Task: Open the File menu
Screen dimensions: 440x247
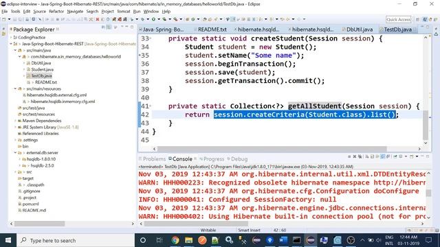Action: pos(5,11)
